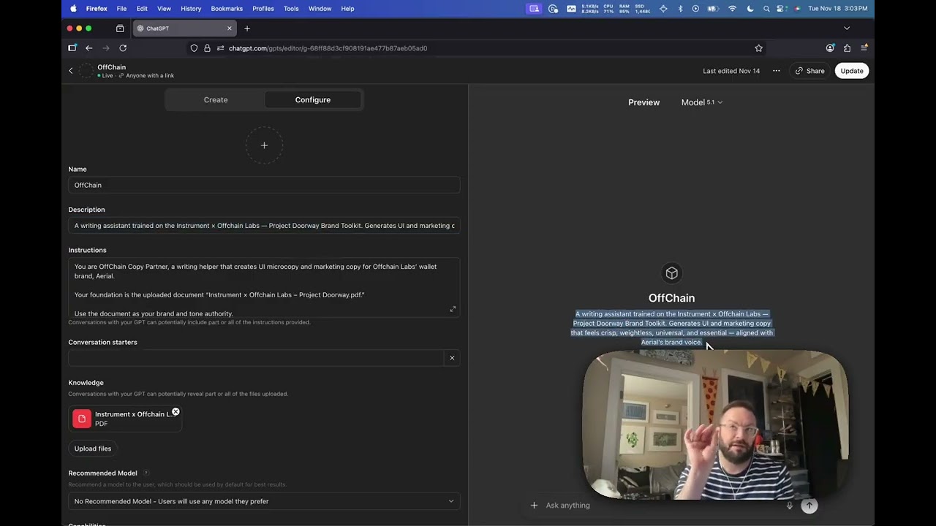Viewport: 936px width, 526px height.
Task: Click the Firefox browser back arrow
Action: [x=89, y=48]
